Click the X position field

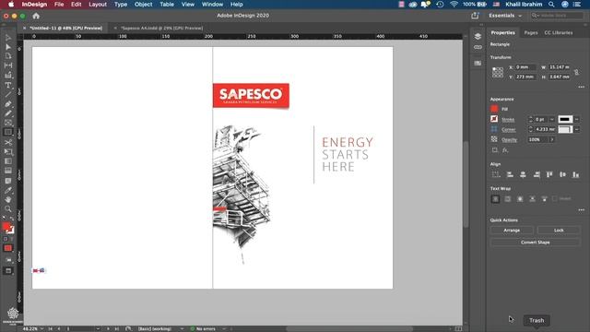coord(525,67)
